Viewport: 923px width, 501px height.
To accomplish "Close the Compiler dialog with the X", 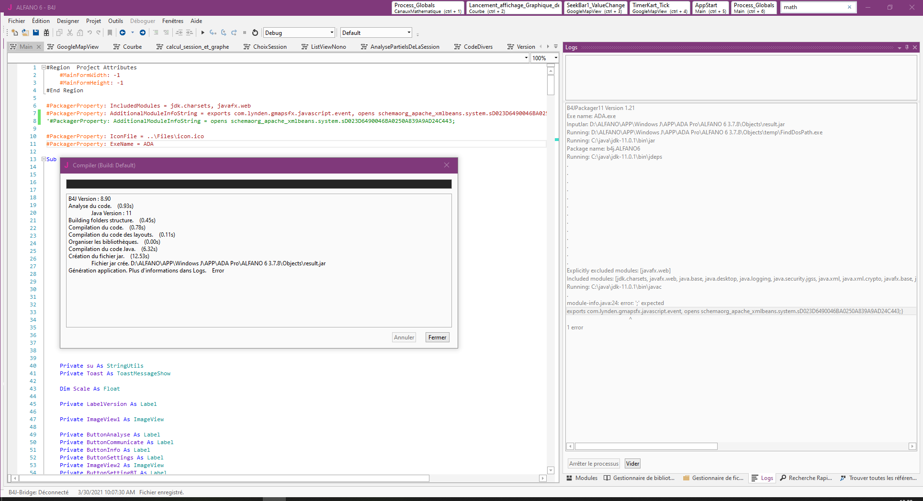I will 447,165.
